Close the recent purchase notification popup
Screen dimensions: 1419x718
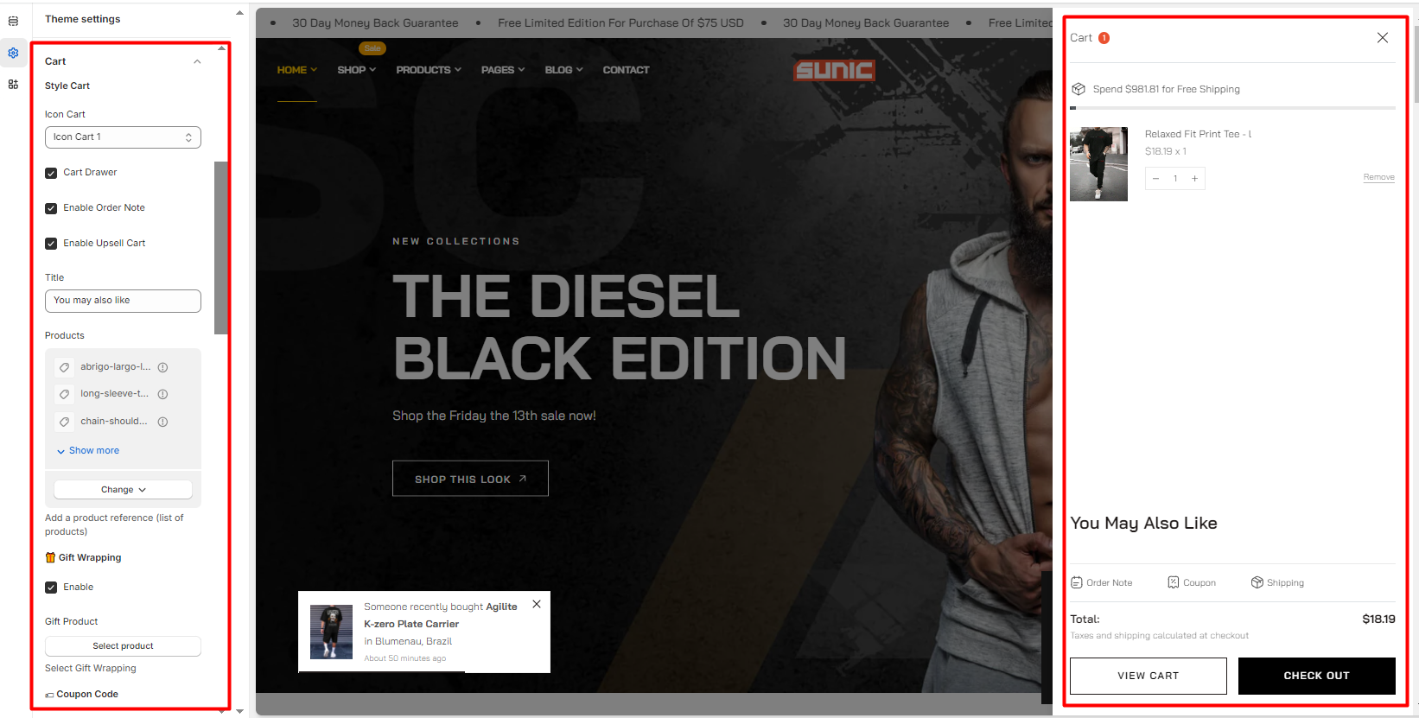[537, 604]
